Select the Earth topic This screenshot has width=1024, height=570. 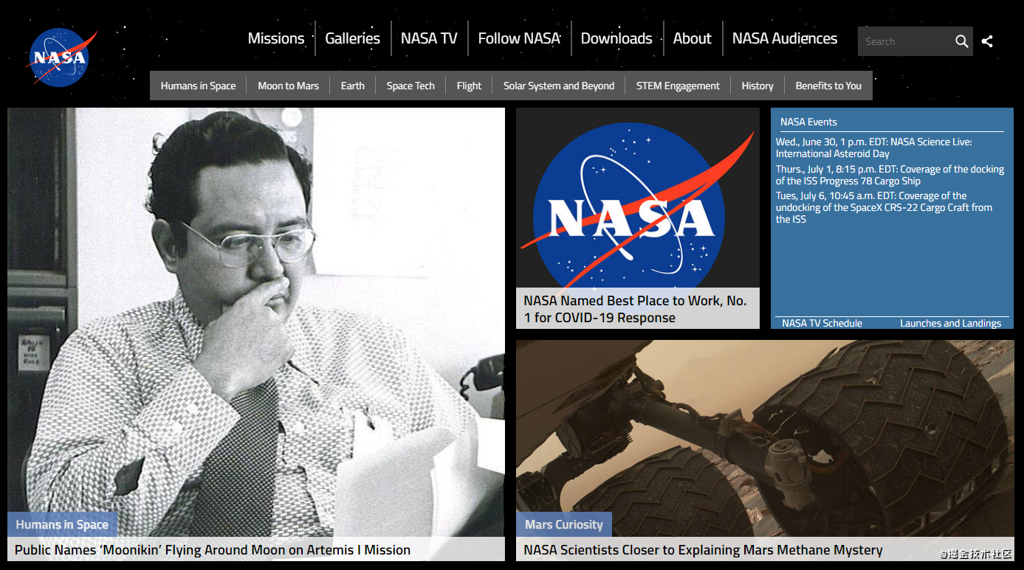click(352, 86)
